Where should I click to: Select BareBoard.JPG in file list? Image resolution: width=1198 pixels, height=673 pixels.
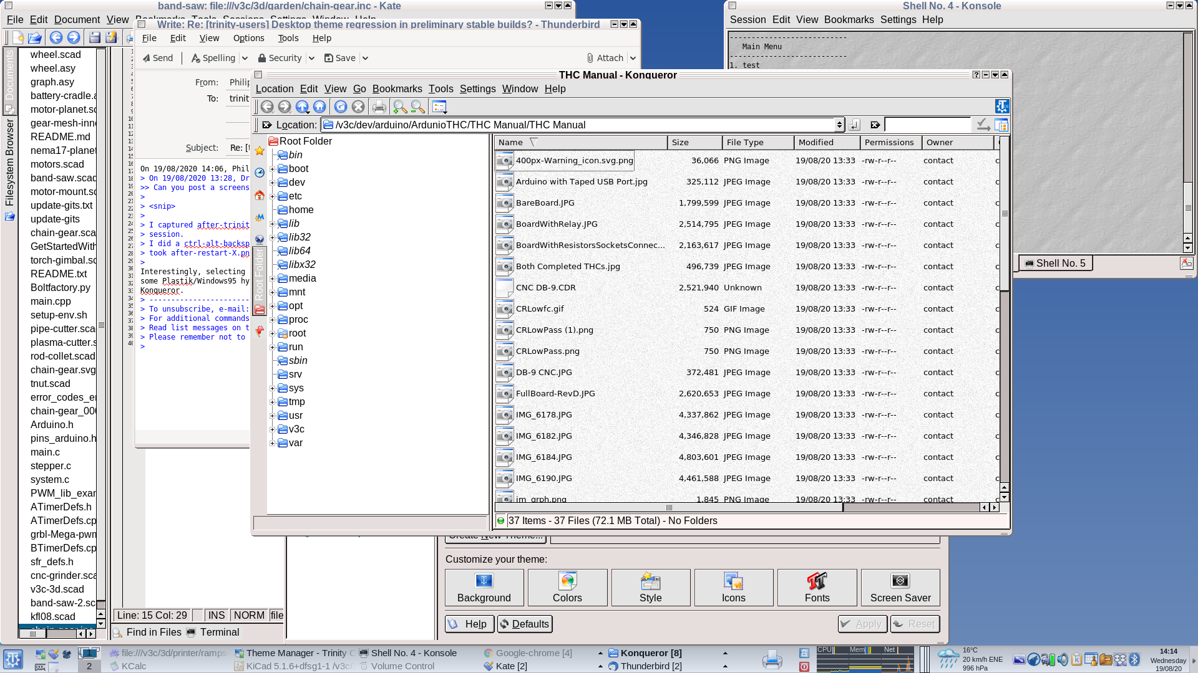click(545, 203)
